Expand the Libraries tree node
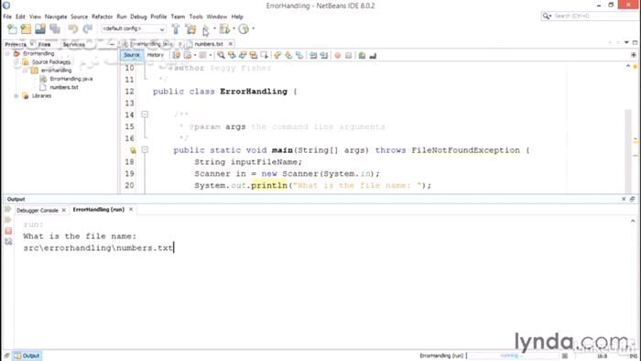This screenshot has width=641, height=361. tap(16, 95)
